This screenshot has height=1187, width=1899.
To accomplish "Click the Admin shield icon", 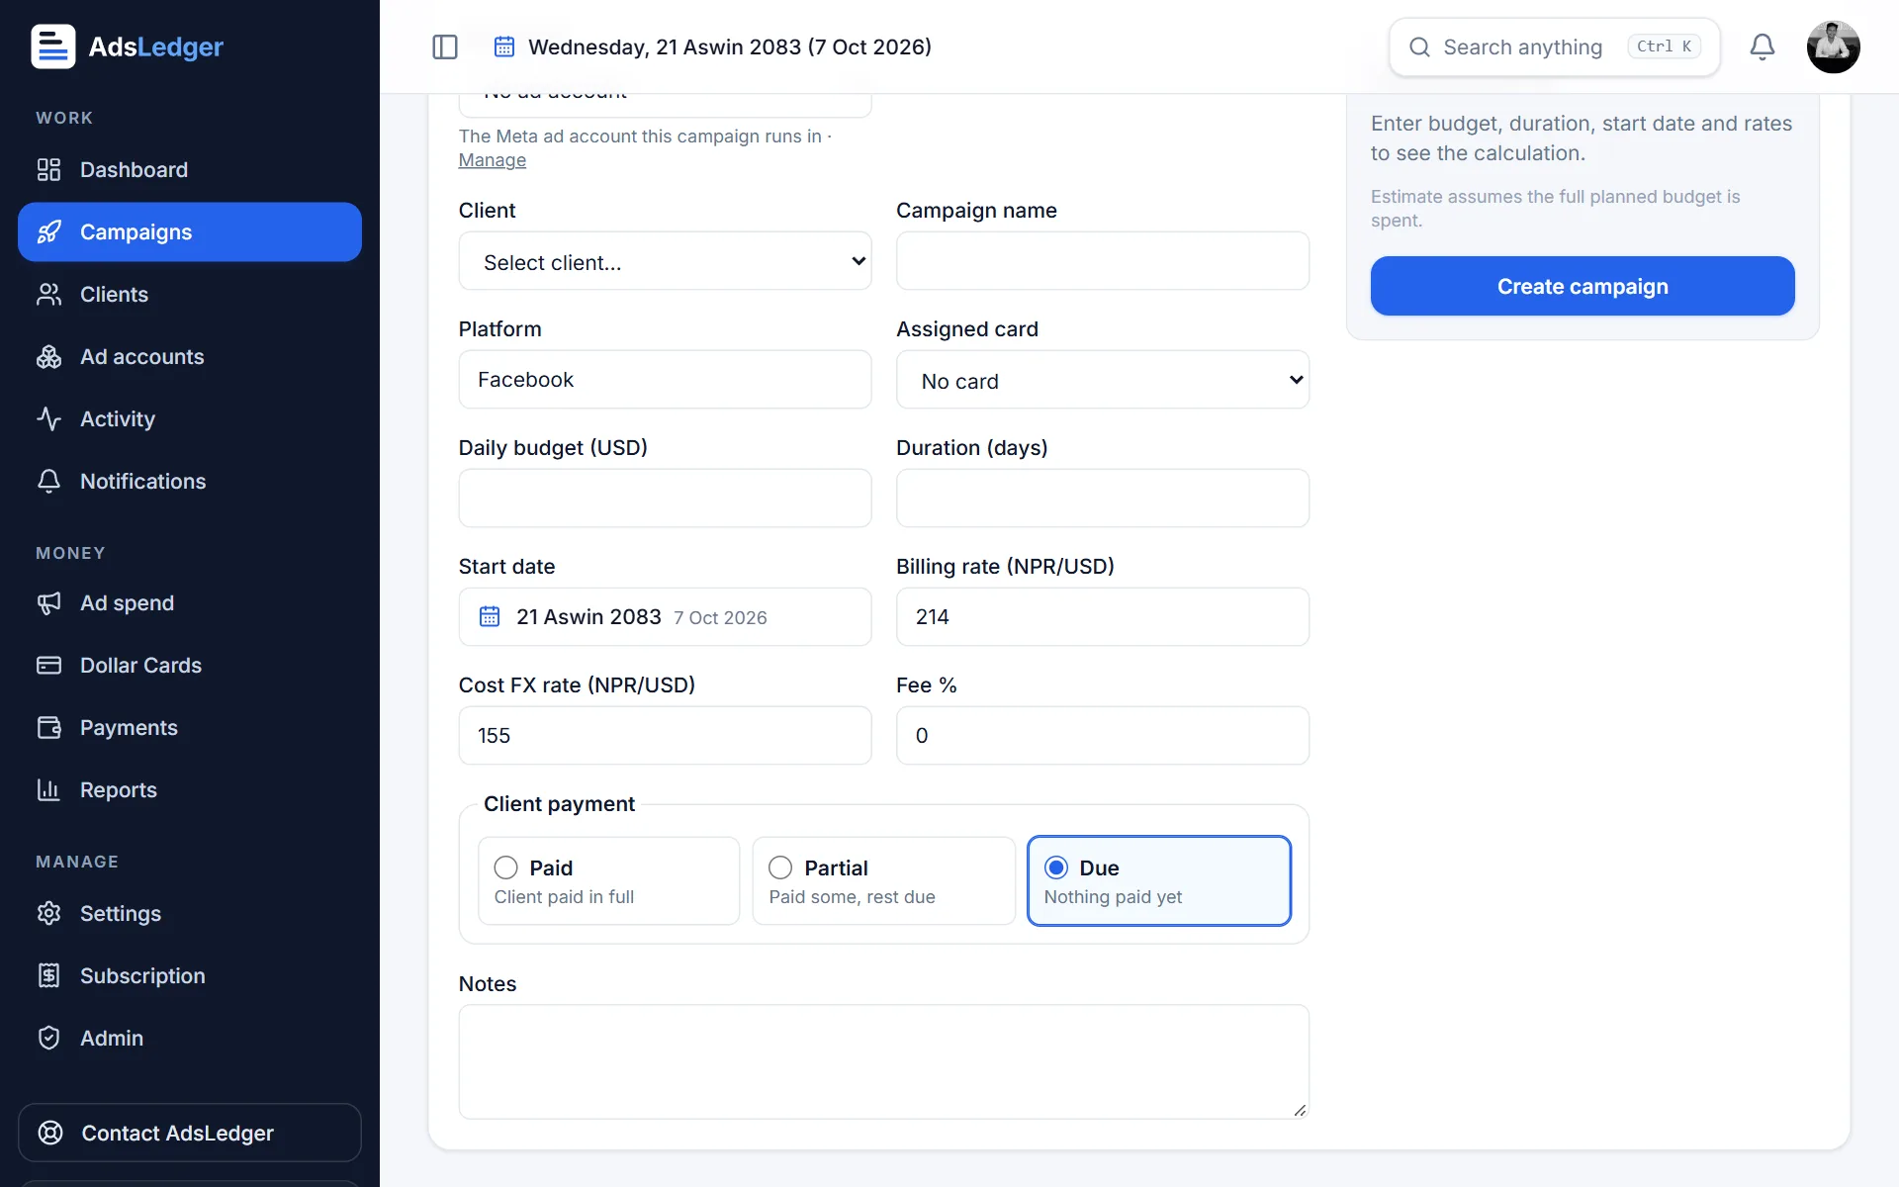I will click(x=48, y=1038).
